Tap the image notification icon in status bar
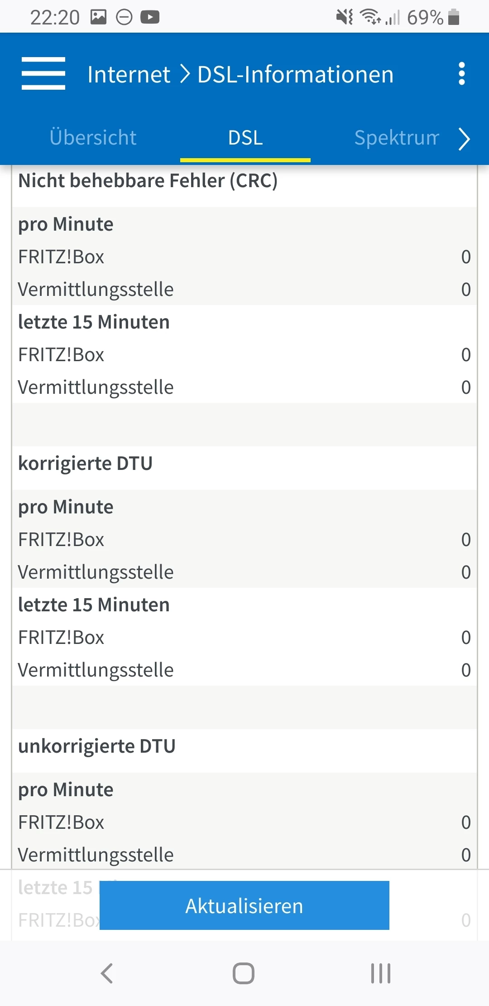The height and width of the screenshot is (1006, 489). (98, 17)
